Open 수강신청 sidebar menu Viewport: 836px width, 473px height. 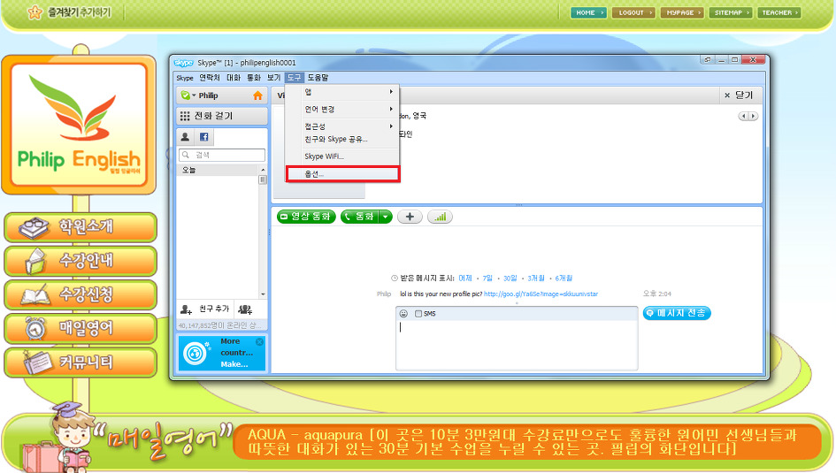pos(81,294)
